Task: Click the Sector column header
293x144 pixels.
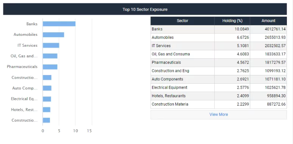Action: click(x=182, y=21)
